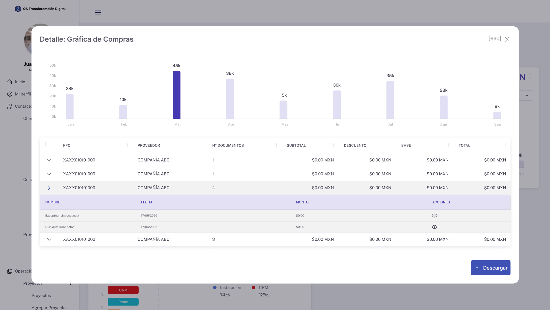Image resolution: width=550 pixels, height=310 pixels.
Task: Click the May 15k chart bar
Action: pos(283,110)
